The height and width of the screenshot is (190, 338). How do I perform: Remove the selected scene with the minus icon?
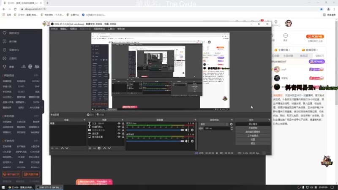point(57,148)
